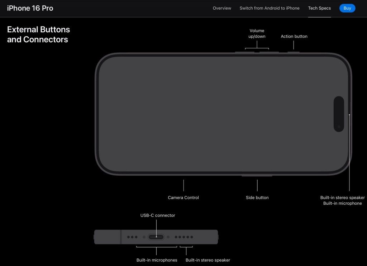Click the Dynamic Island cutout on the phone diagram
This screenshot has width=367, height=266.
tap(339, 114)
